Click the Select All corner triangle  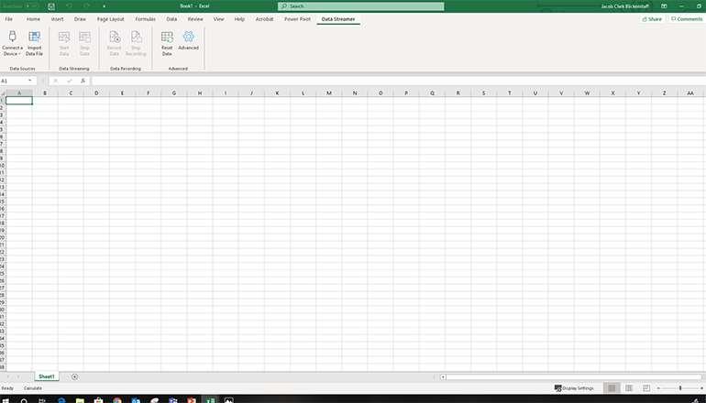3,93
